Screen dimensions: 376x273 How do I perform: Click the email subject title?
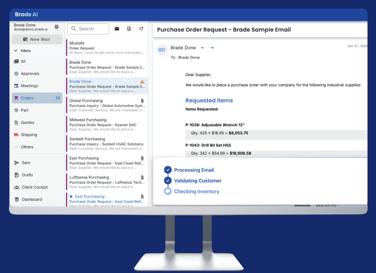tap(224, 30)
